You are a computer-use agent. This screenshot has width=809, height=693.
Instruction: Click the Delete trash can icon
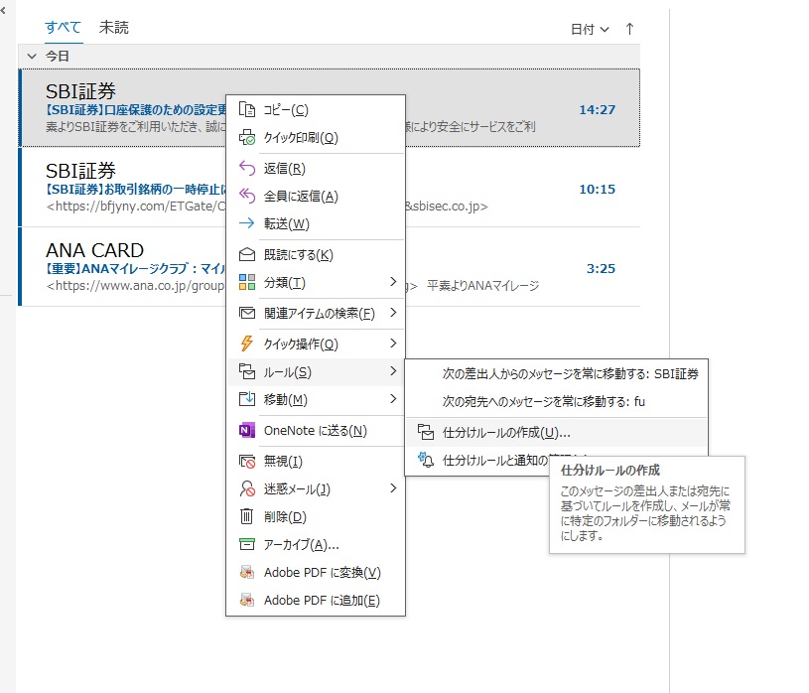tap(247, 516)
